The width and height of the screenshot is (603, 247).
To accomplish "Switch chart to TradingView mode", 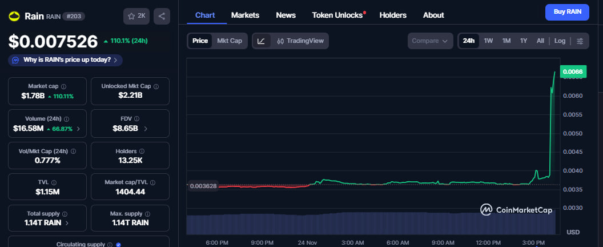I will pos(299,41).
